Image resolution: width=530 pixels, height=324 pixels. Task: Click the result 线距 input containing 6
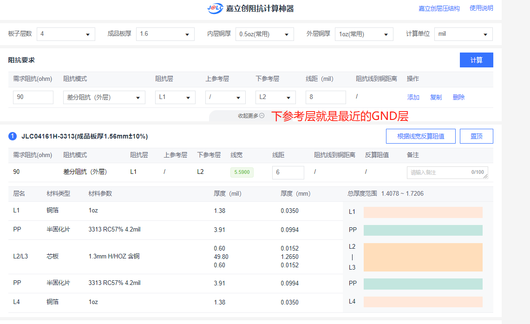pyautogui.click(x=288, y=172)
